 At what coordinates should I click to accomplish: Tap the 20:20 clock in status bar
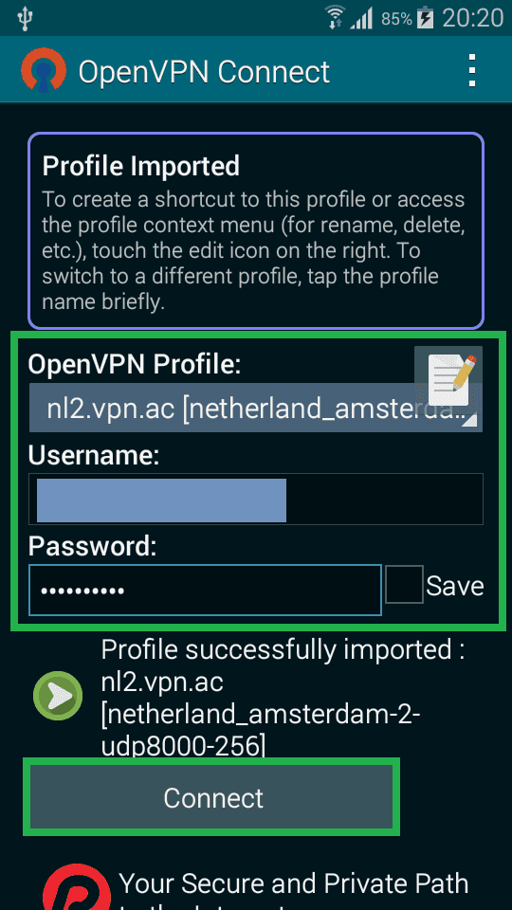(x=472, y=18)
